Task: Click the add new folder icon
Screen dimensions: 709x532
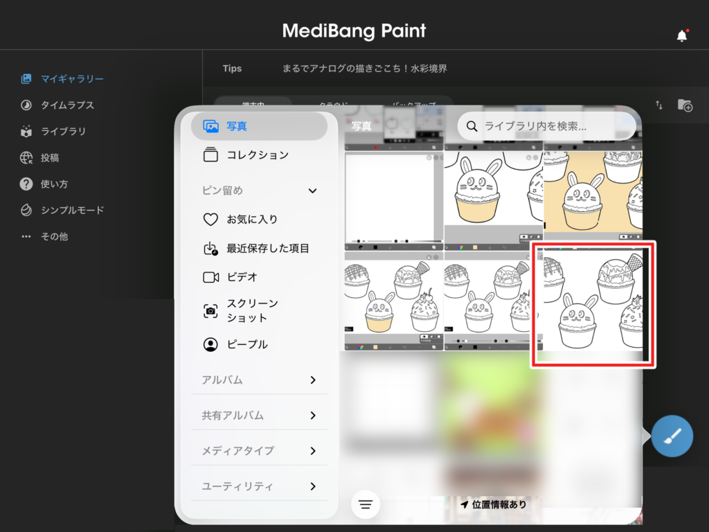Action: 685,105
